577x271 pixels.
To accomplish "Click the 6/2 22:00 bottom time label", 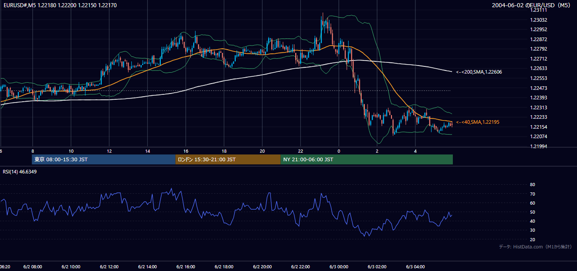I will point(301,267).
